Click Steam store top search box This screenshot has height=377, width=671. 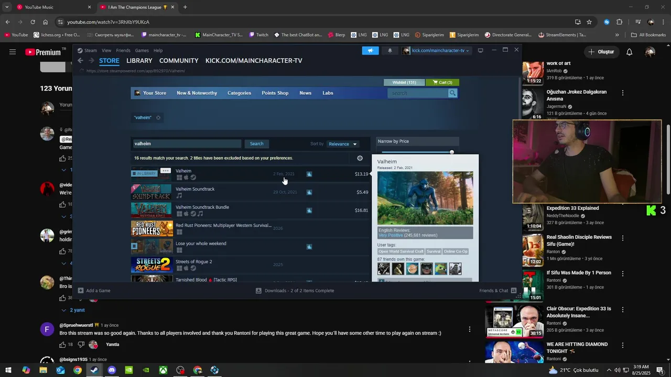pyautogui.click(x=418, y=93)
